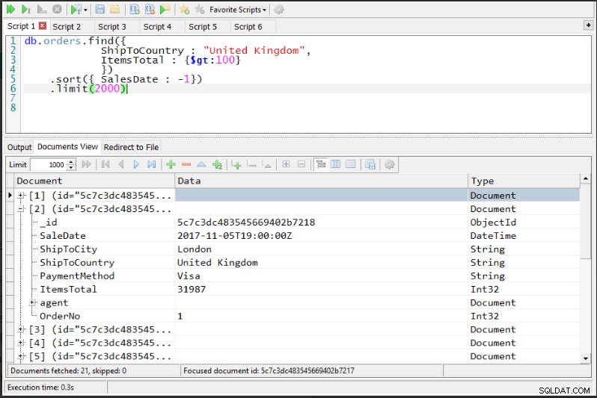Collapse all document nodes
The image size is (597, 398).
coord(301,164)
